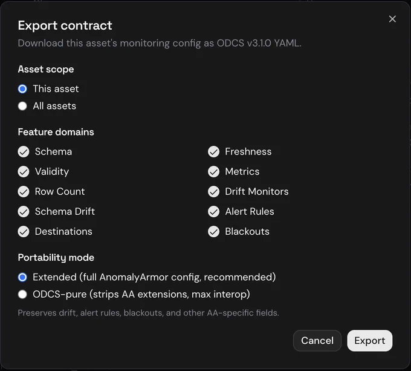Click the Drift Monitors label text
The width and height of the screenshot is (411, 371).
[257, 191]
